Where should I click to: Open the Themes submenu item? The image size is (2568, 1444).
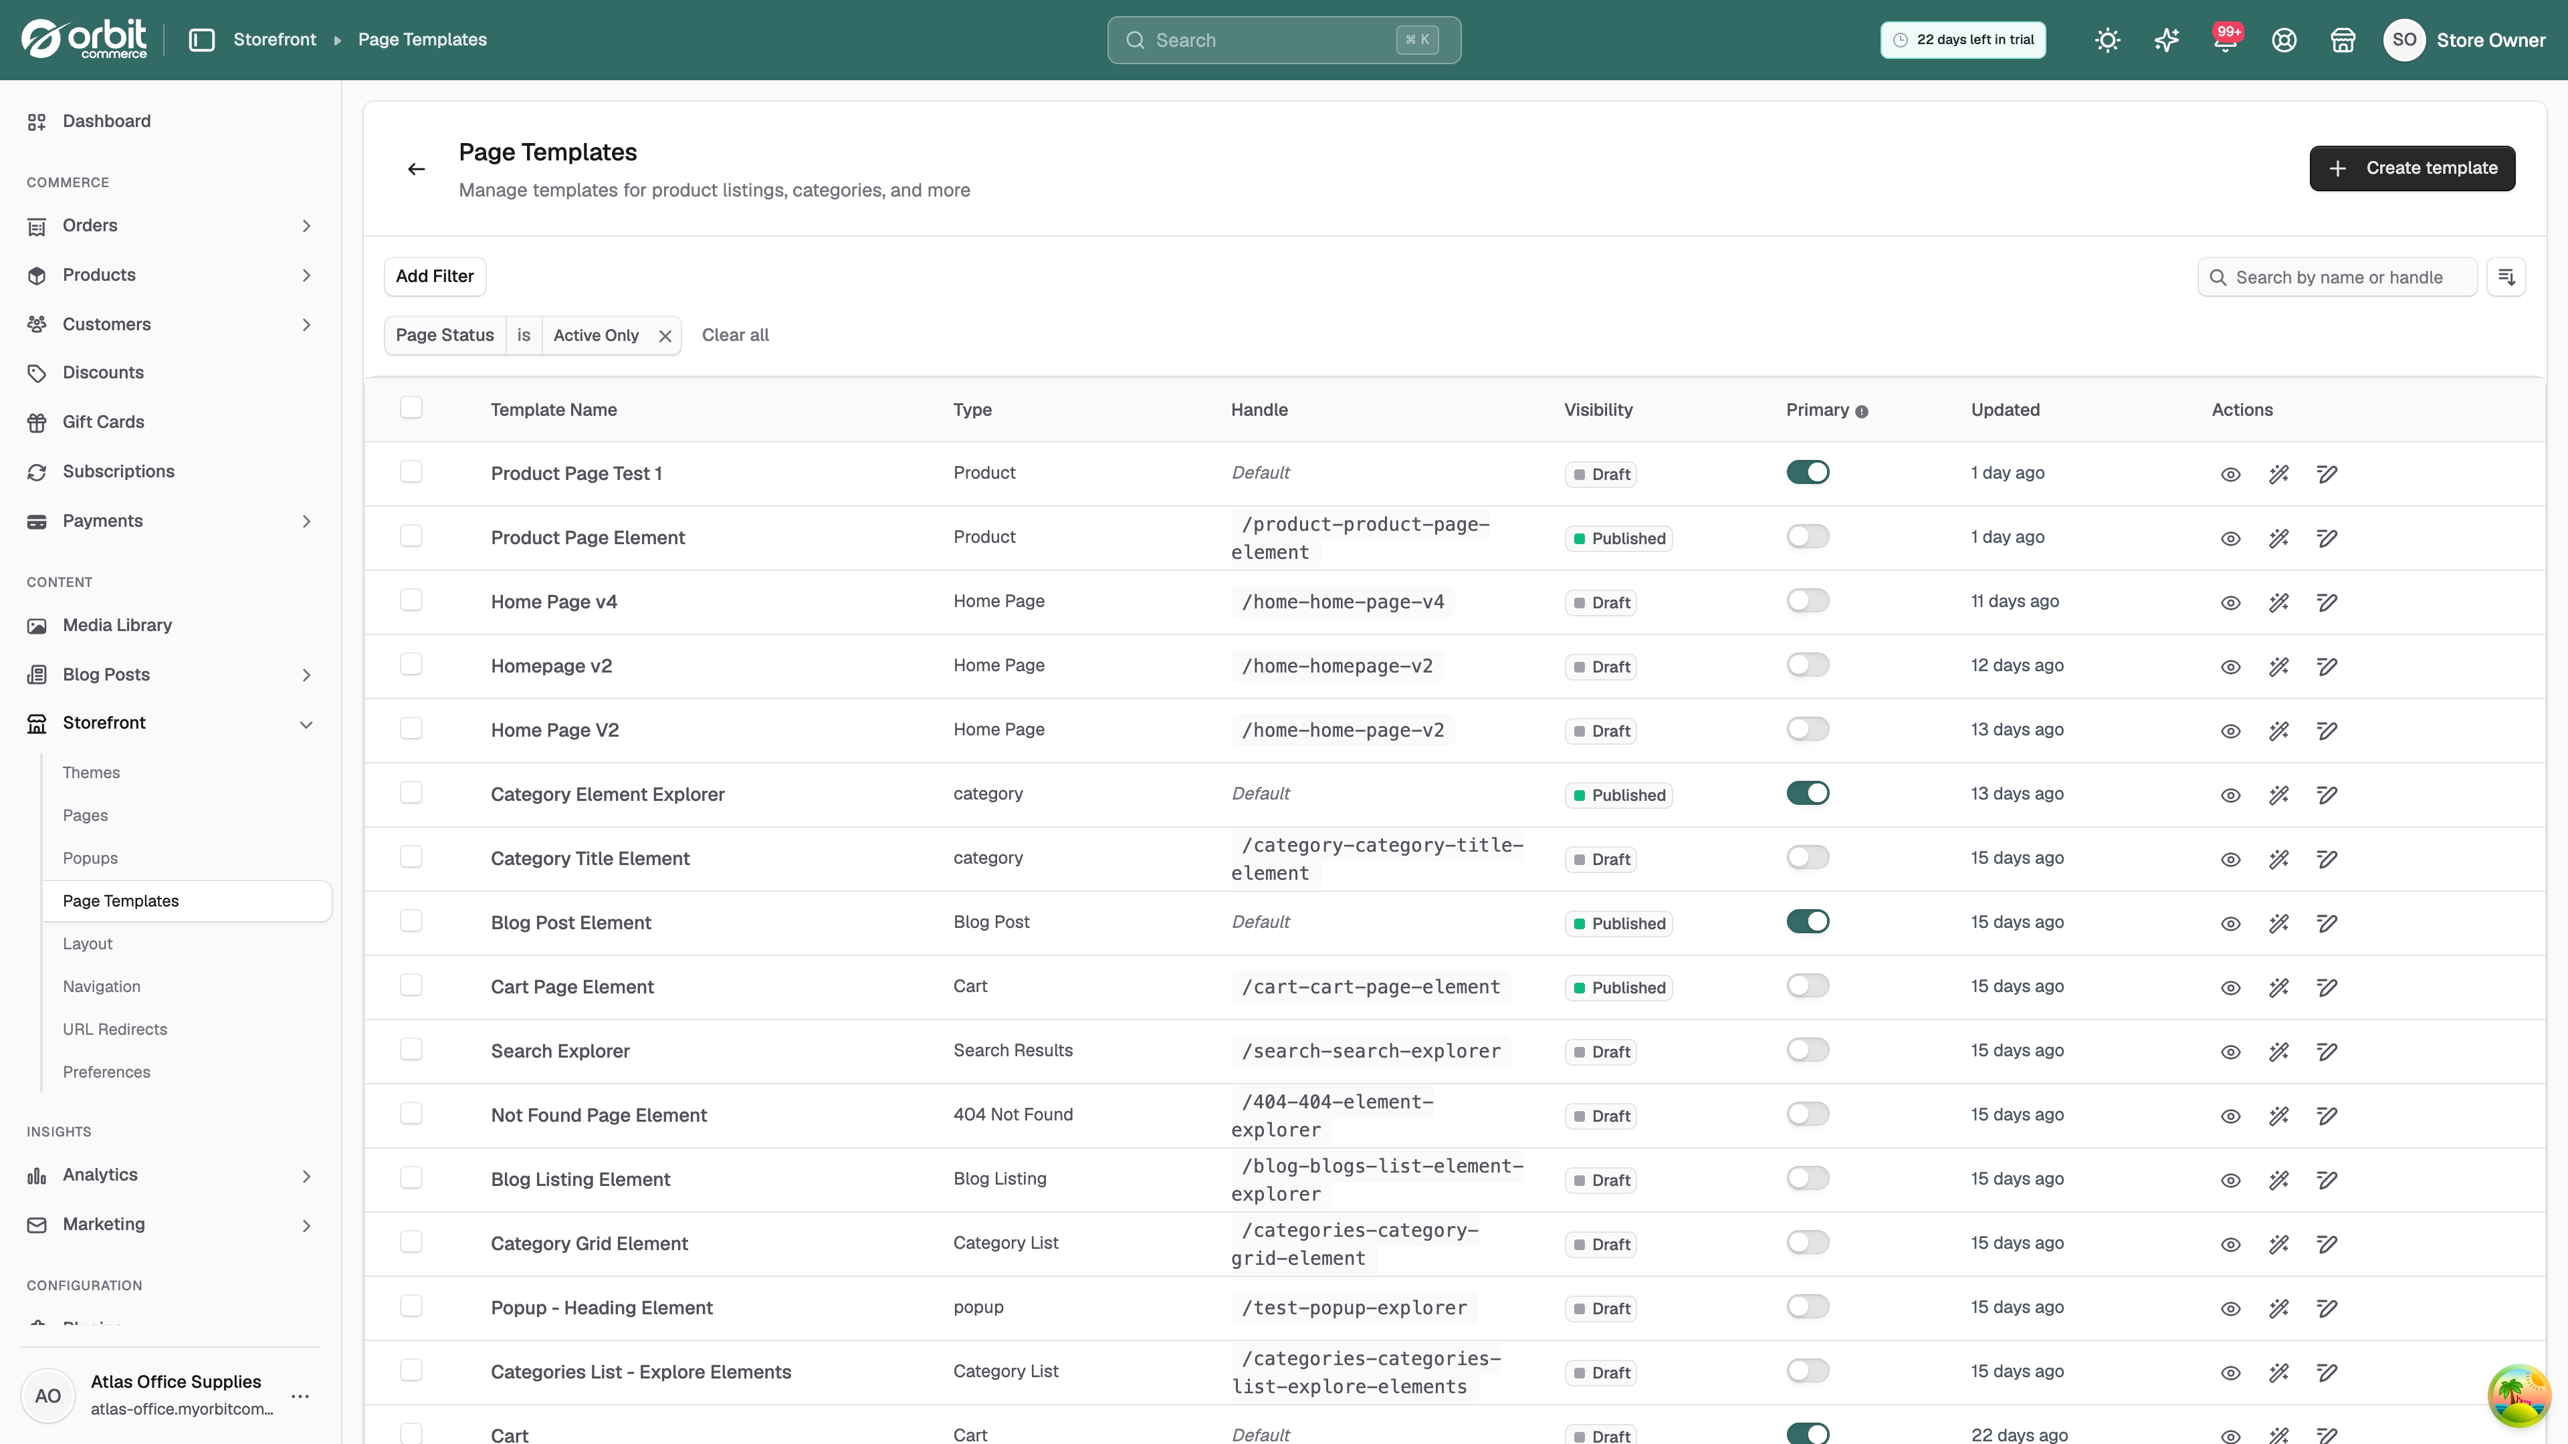click(91, 772)
